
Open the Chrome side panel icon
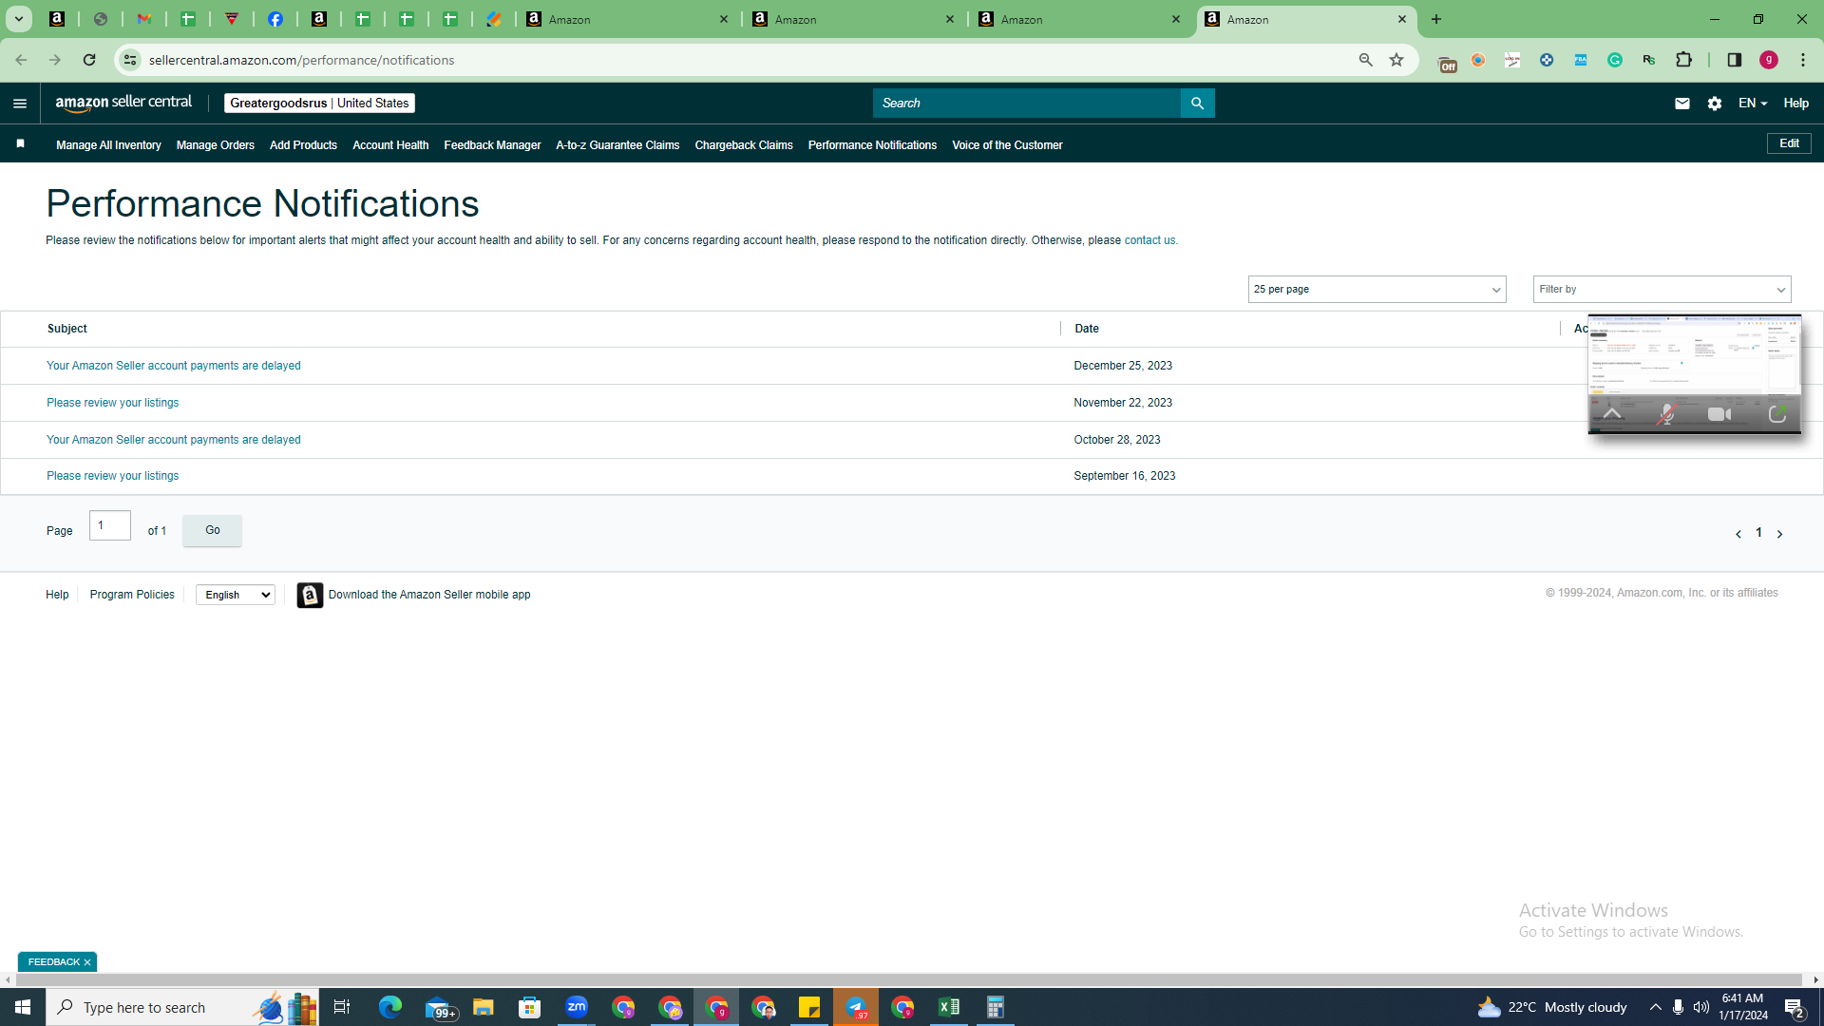point(1735,60)
